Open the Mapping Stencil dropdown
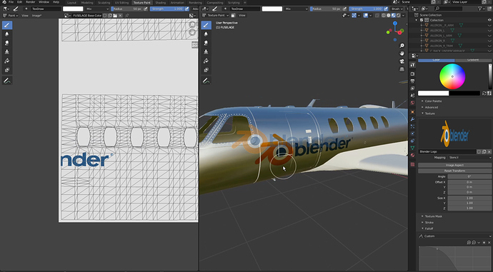Screen dimensions: 493x272 tap(469, 158)
